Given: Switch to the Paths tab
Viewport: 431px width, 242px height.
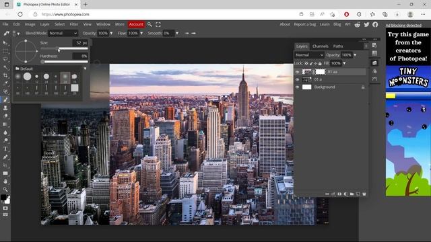Looking at the screenshot, I should coord(338,46).
